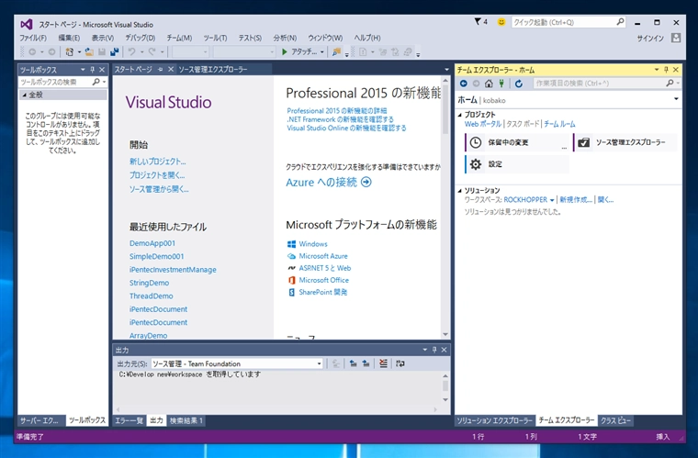
Task: Open the ヘルプ(H) menu
Action: (367, 39)
